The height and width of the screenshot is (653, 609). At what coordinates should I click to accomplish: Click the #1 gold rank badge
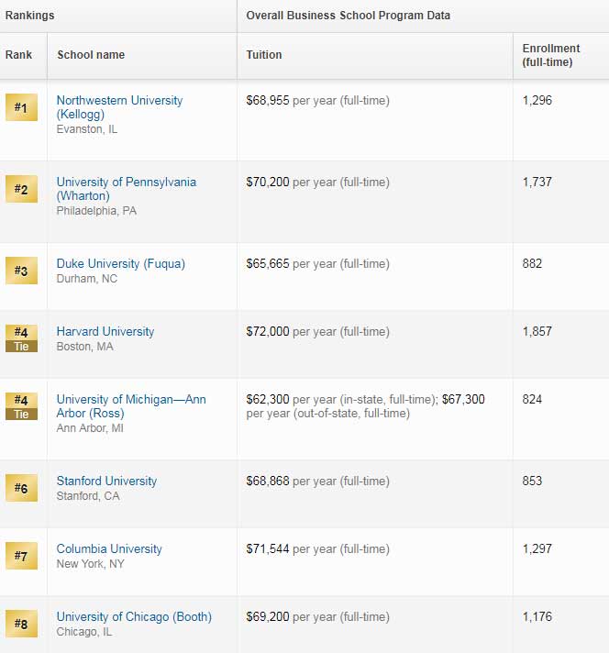(21, 108)
